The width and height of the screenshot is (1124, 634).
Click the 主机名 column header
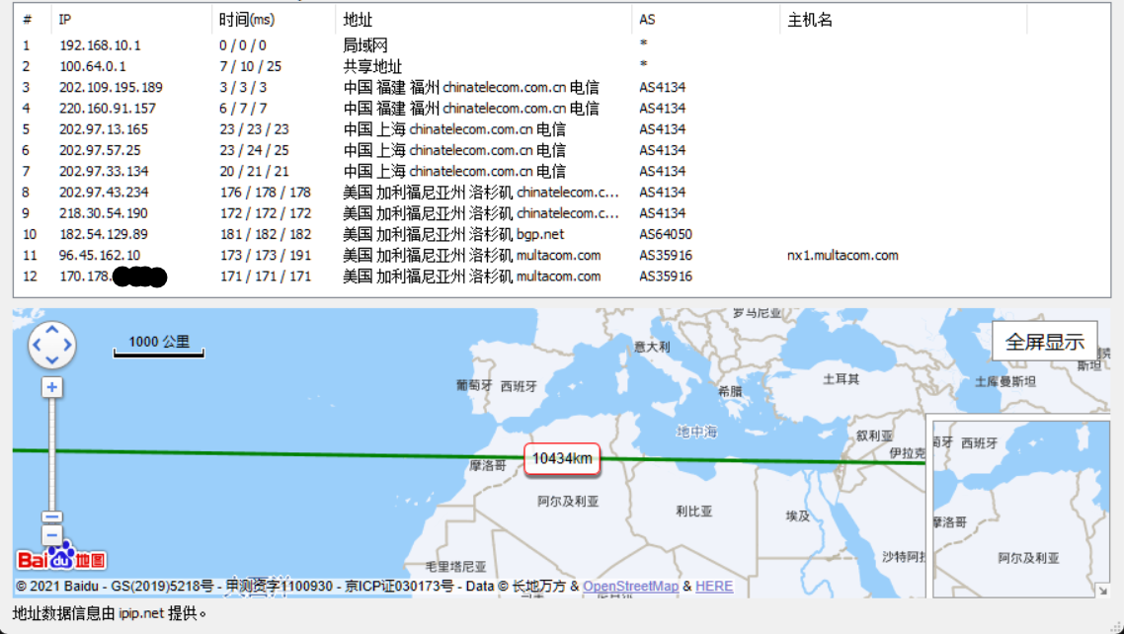tap(810, 20)
